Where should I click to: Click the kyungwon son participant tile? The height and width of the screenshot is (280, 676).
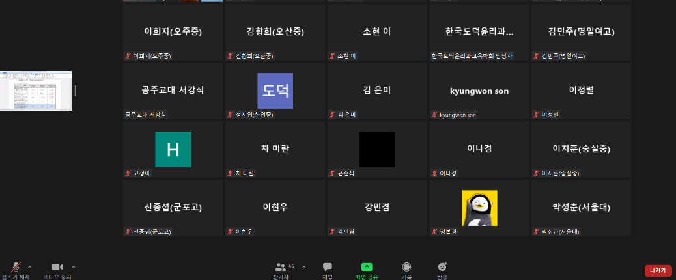[x=479, y=91]
